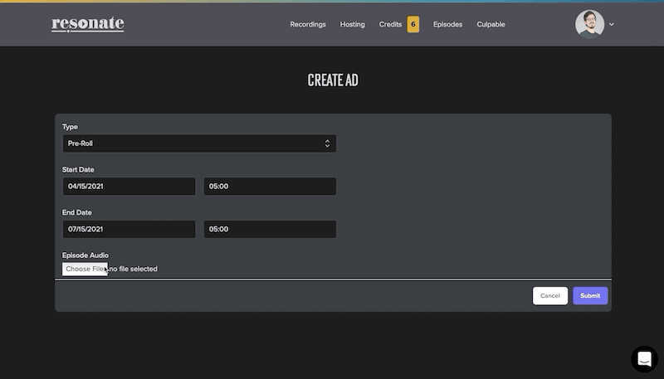Viewport: 664px width, 379px height.
Task: Open the Credits nav item
Action: pyautogui.click(x=390, y=25)
